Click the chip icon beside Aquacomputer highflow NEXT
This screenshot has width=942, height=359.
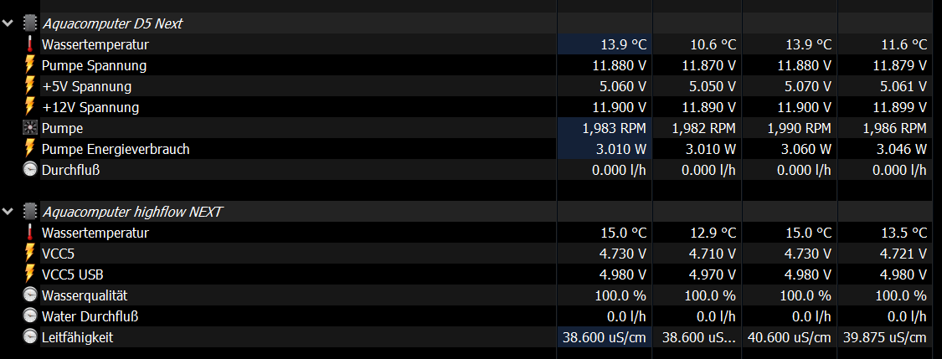29,212
